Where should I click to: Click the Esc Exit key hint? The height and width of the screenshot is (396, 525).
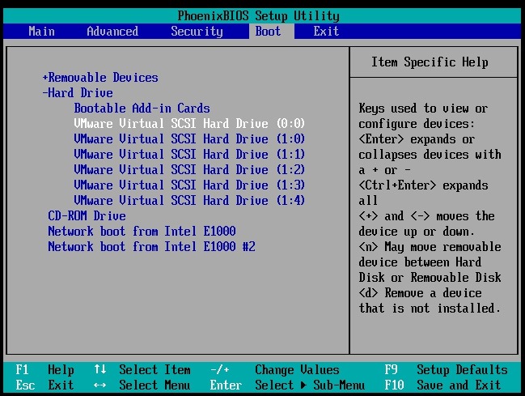pos(44,385)
